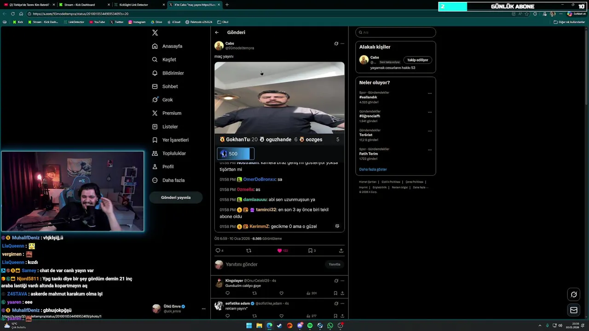Open more options on sofistike adam reply
This screenshot has width=589, height=331.
[342, 303]
